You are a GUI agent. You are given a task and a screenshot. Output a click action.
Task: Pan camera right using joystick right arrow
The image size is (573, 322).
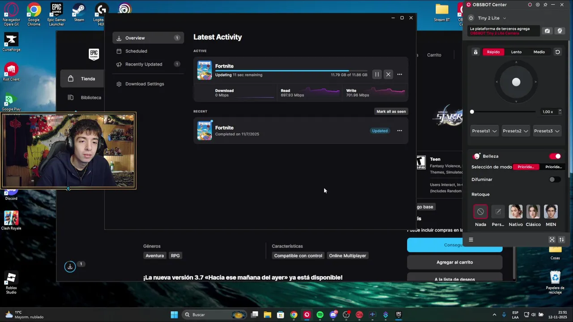pyautogui.click(x=536, y=82)
